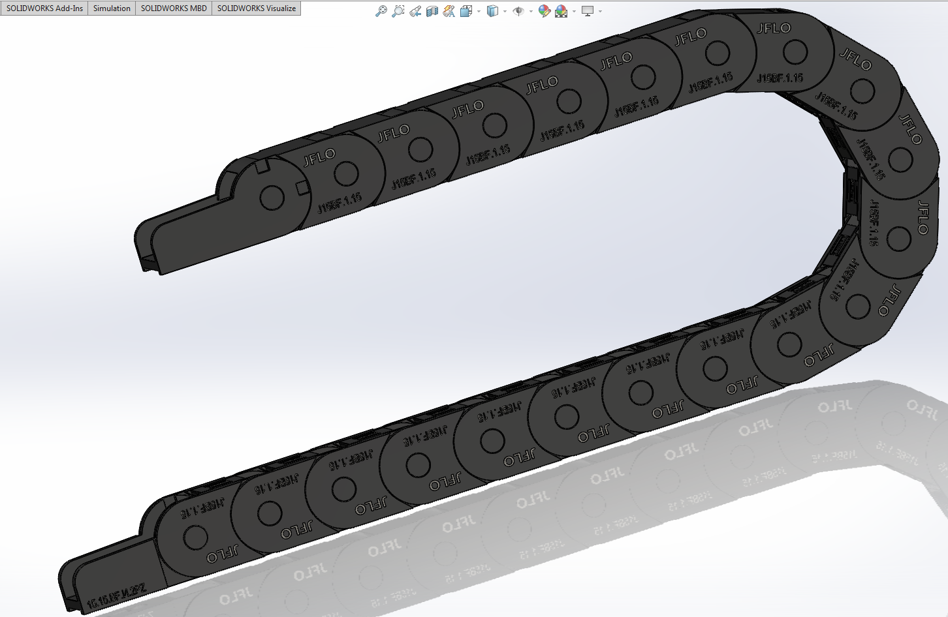The width and height of the screenshot is (948, 617).
Task: Select the SOLIDWORKS MBD tab
Action: coord(174,8)
